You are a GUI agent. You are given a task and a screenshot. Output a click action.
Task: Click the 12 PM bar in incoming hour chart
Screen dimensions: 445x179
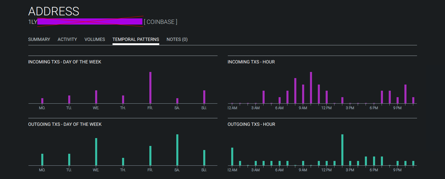[x=327, y=97]
